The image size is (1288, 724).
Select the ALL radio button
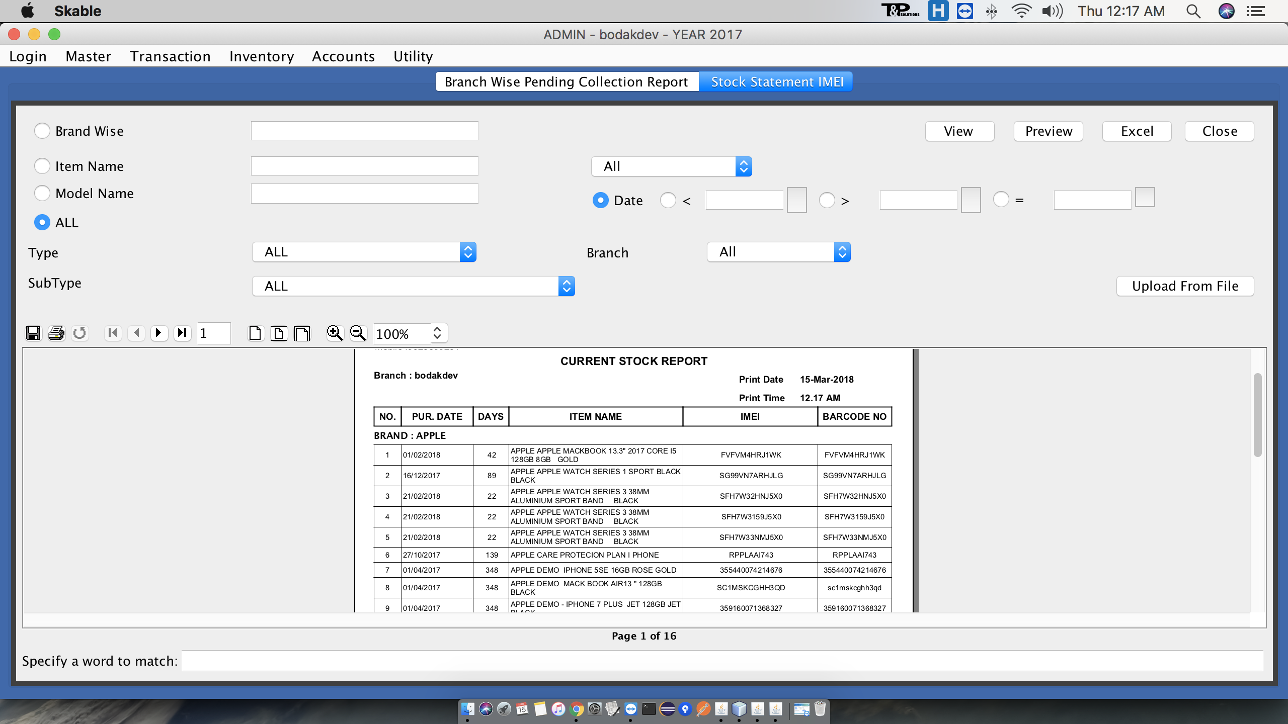tap(42, 222)
